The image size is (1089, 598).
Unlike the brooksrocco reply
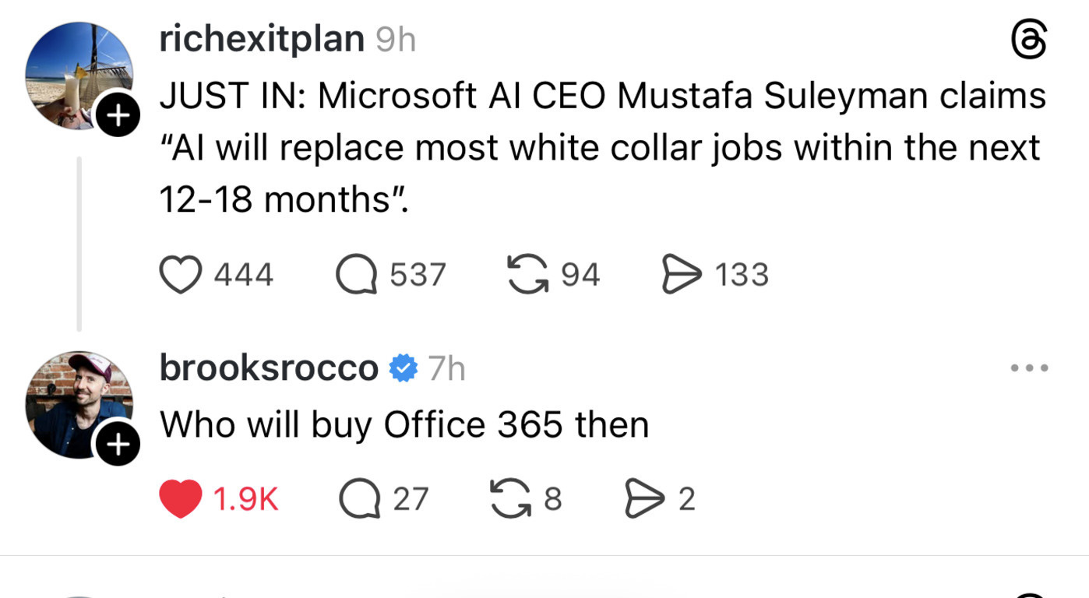[181, 498]
